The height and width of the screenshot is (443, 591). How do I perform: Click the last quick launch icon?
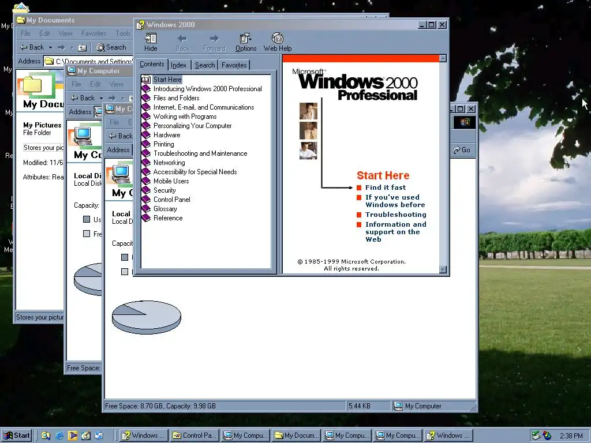(x=99, y=436)
